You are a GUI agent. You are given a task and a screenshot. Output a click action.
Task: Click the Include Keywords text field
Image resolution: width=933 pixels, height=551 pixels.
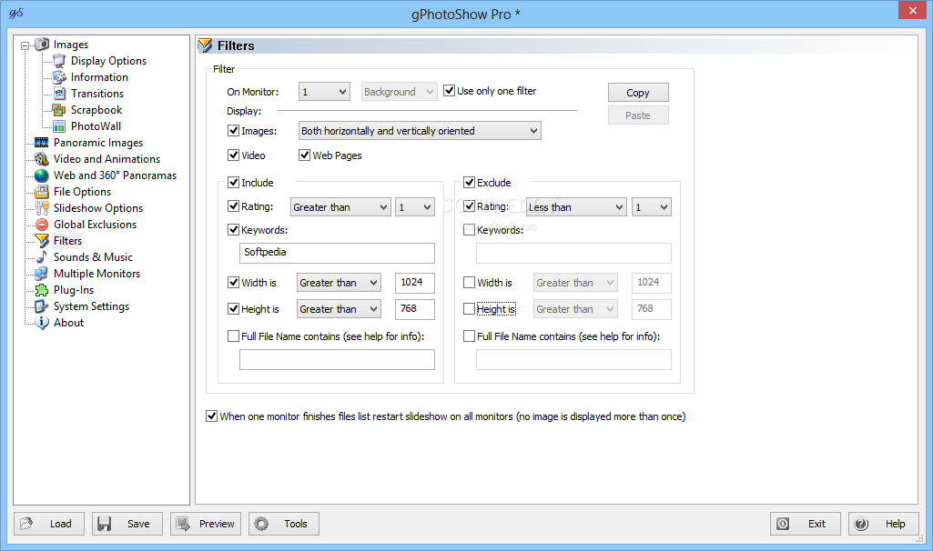(x=337, y=253)
